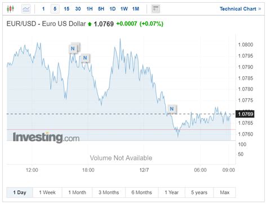This screenshot has height=204, width=267.
Task: Switch to the 1 Week range tab
Action: [47, 192]
